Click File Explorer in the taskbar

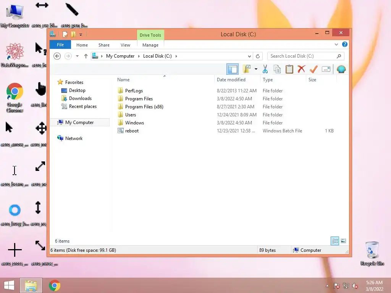[31, 285]
